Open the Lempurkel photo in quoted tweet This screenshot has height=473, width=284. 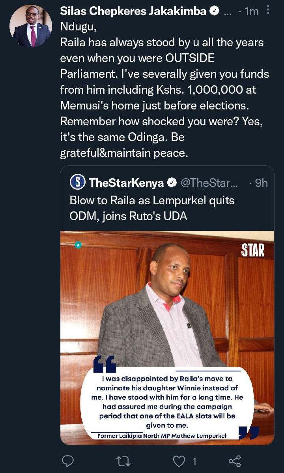(167, 338)
